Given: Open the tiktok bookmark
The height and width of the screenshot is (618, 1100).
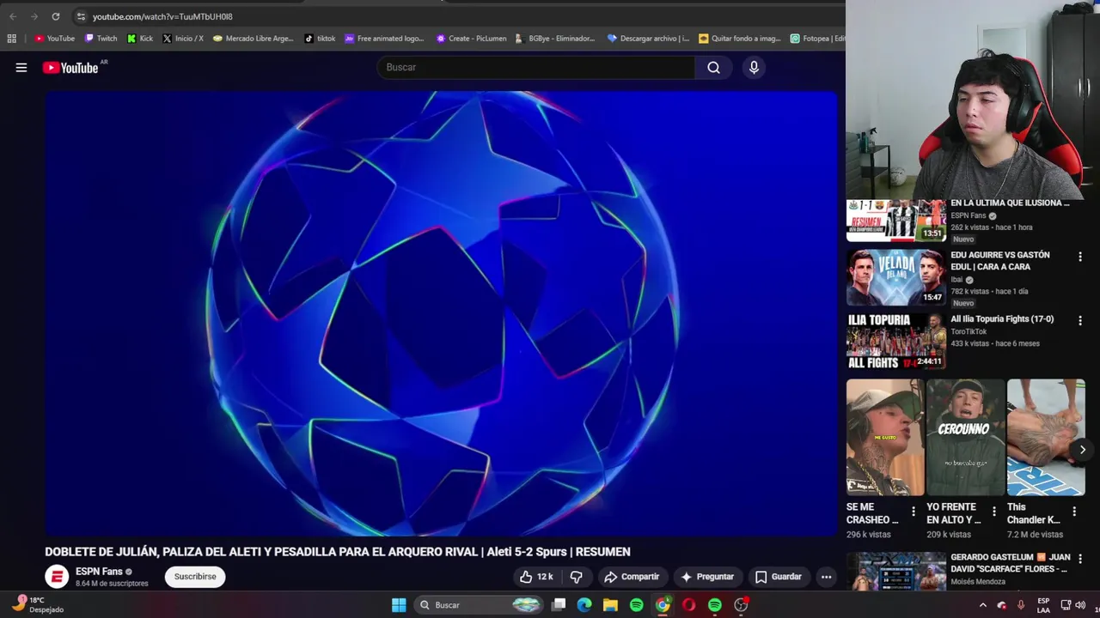Looking at the screenshot, I should (320, 39).
